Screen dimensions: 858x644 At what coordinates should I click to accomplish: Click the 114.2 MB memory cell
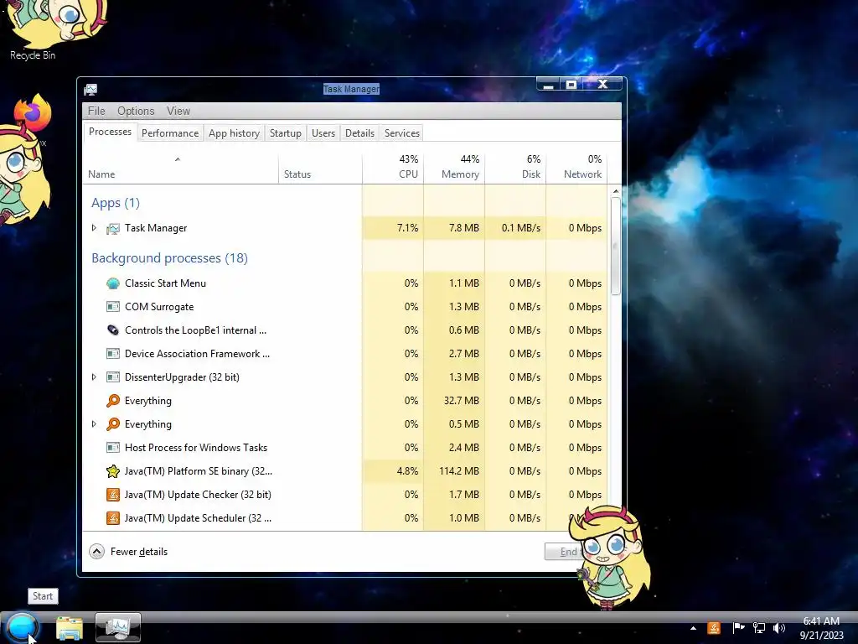454,471
